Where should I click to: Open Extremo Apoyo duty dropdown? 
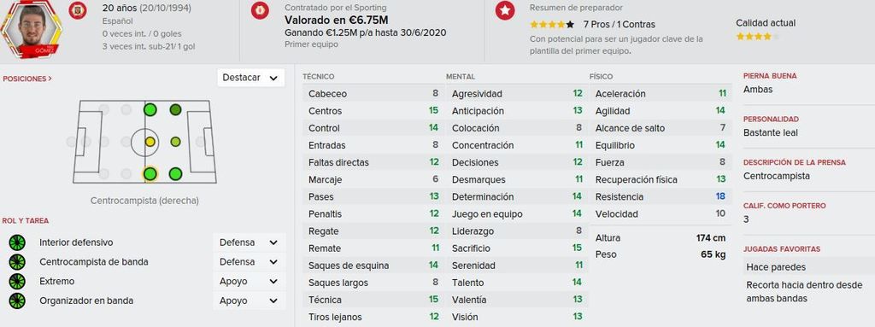click(x=249, y=281)
